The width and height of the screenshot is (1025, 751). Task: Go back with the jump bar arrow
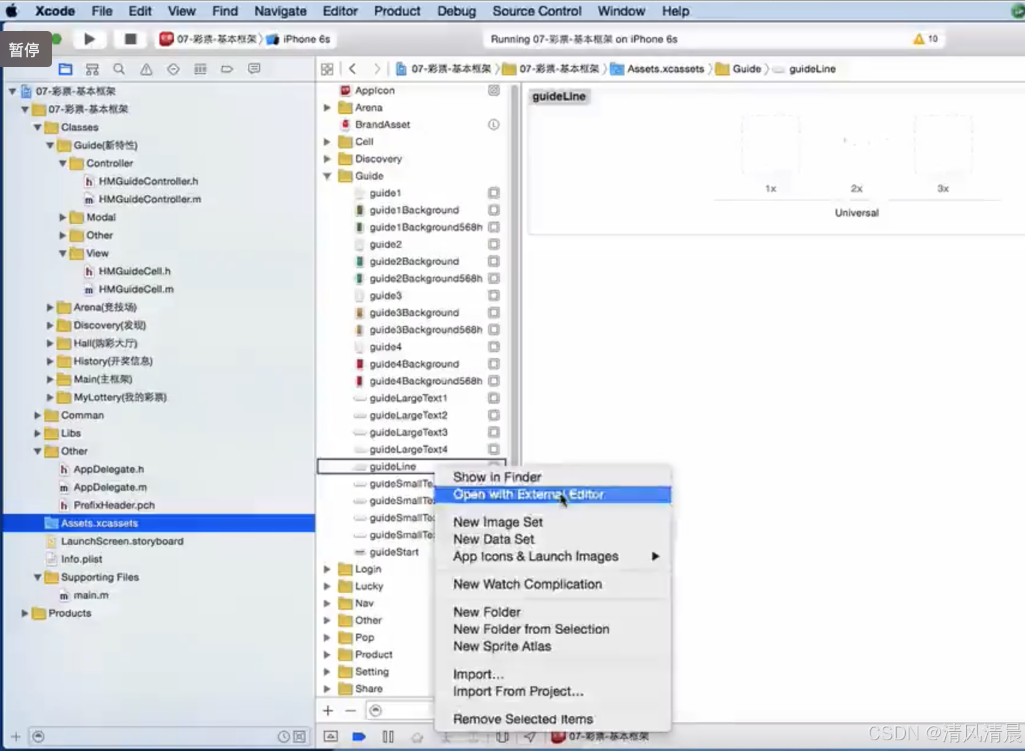coord(352,69)
